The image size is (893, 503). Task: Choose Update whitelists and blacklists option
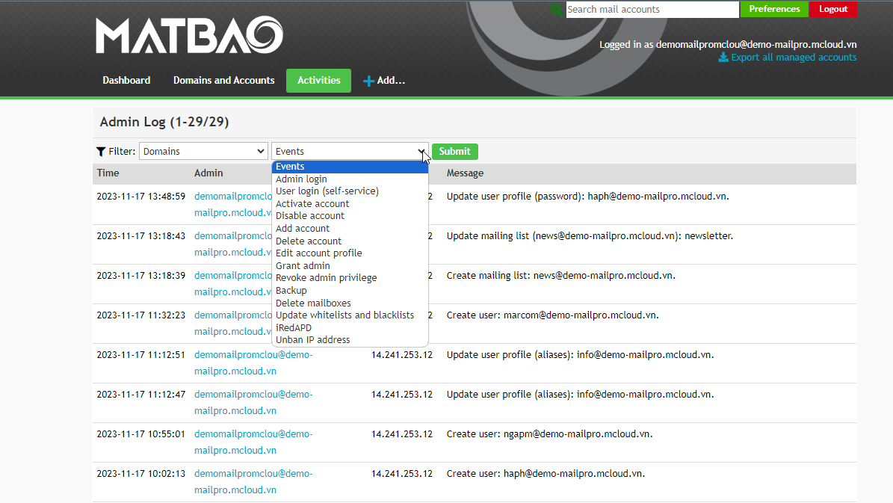coord(344,315)
